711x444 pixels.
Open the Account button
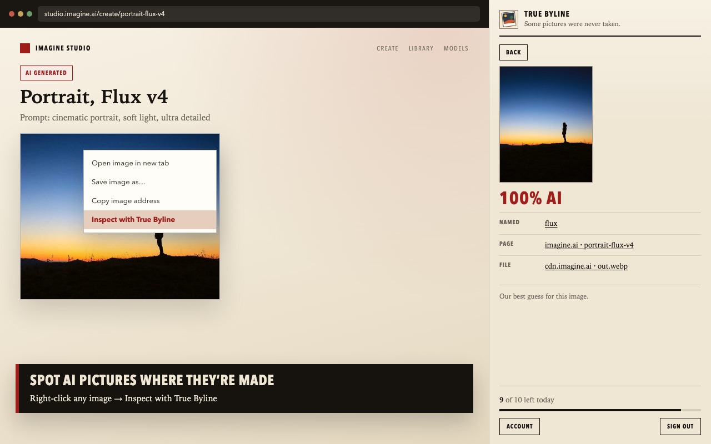pyautogui.click(x=519, y=426)
